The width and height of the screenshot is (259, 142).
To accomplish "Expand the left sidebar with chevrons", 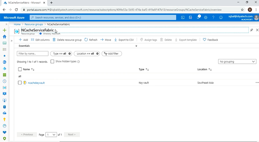I will 6,24.
